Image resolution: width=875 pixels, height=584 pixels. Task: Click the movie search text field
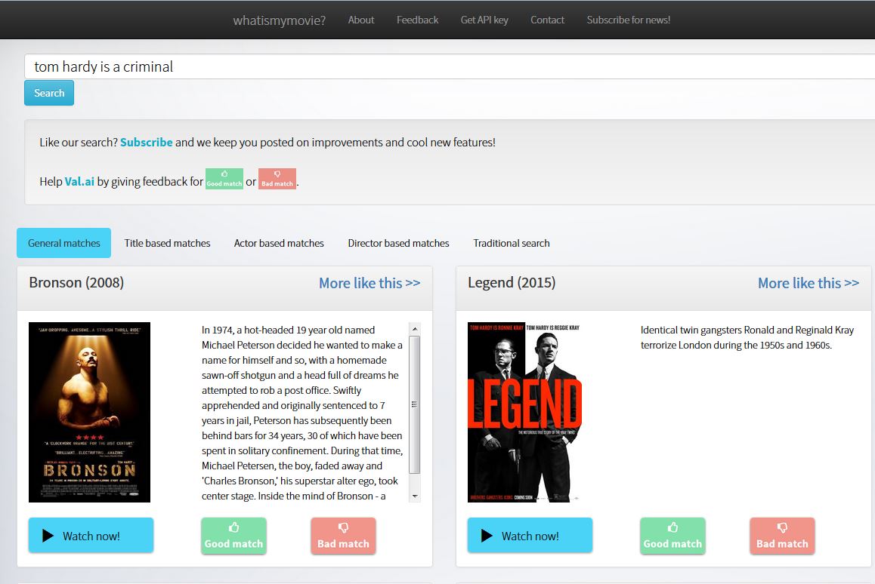[450, 66]
